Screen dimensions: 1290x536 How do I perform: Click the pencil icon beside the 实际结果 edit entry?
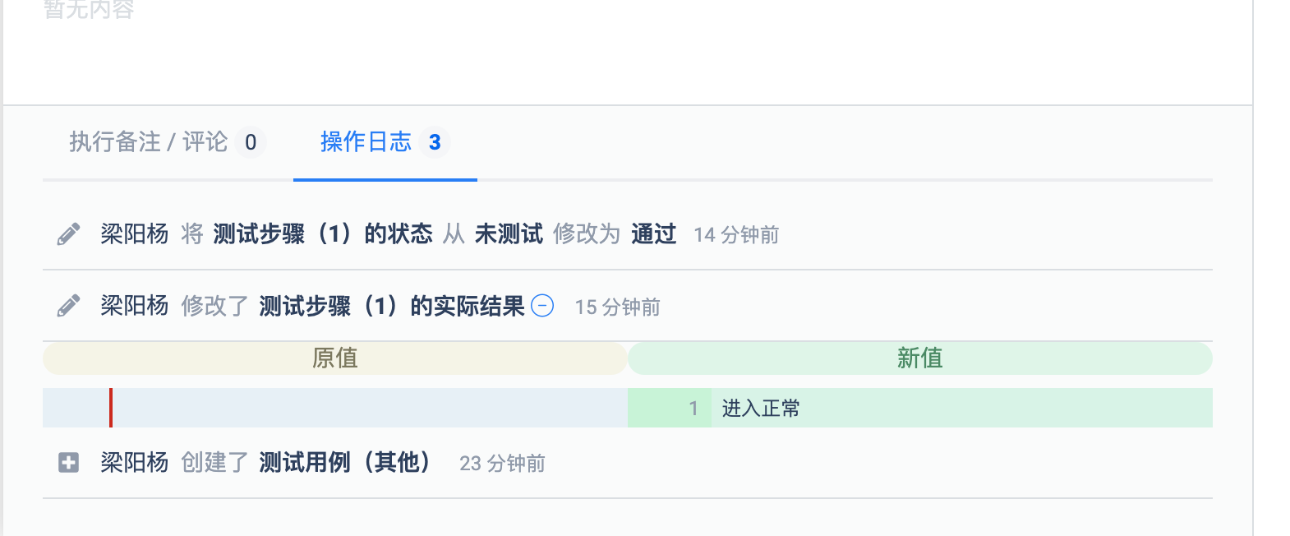[x=68, y=306]
